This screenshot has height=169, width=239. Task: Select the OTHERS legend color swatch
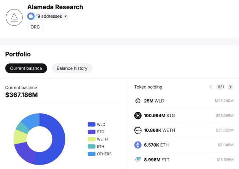pyautogui.click(x=92, y=154)
